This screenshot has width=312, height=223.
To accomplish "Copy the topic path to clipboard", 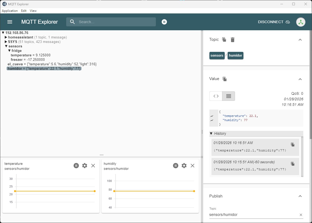I will (224, 39).
